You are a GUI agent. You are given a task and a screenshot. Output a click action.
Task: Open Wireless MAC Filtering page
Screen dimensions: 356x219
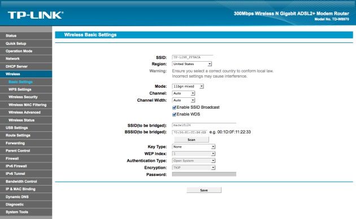[26, 105]
